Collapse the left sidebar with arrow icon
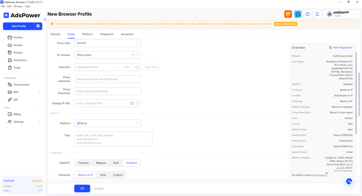This screenshot has width=362, height=196. 45,19
